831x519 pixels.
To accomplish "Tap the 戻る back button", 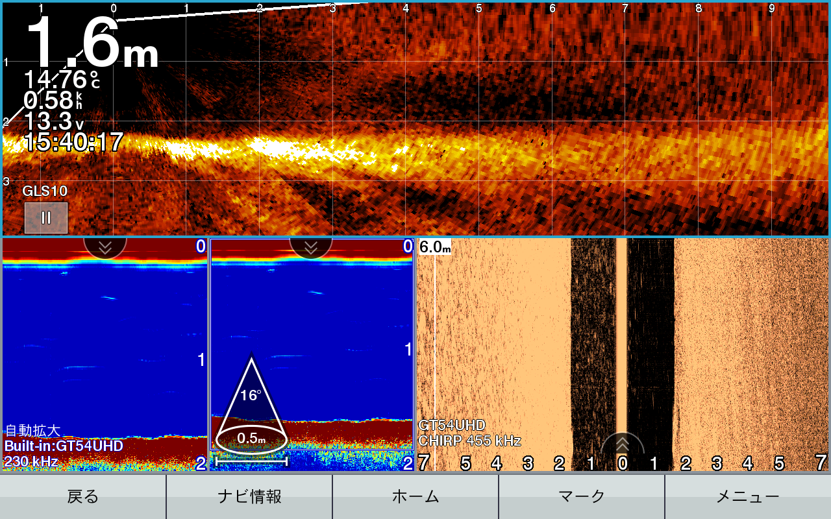I will click(x=83, y=497).
